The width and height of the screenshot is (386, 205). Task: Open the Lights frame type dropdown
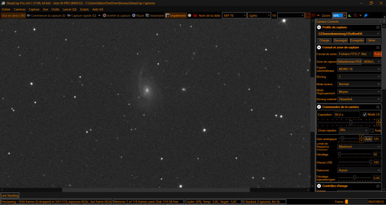[x=259, y=15]
